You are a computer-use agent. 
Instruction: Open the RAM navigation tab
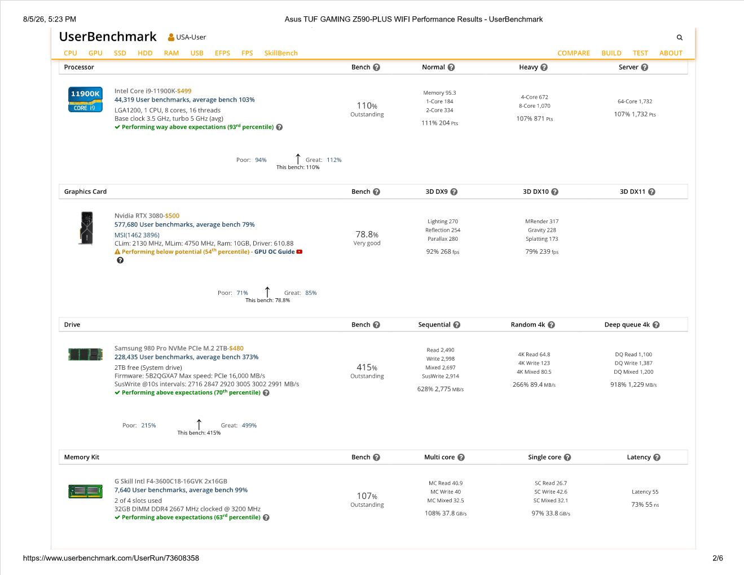[171, 53]
